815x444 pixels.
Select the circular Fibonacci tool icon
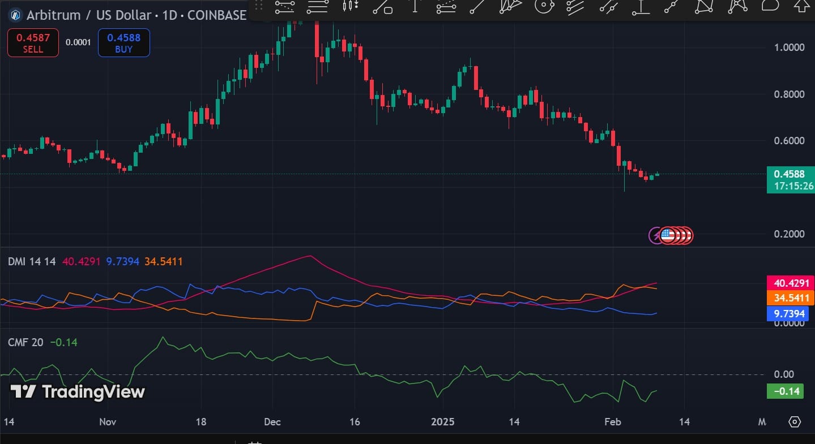[544, 7]
